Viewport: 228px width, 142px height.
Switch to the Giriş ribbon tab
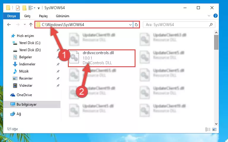point(27,16)
